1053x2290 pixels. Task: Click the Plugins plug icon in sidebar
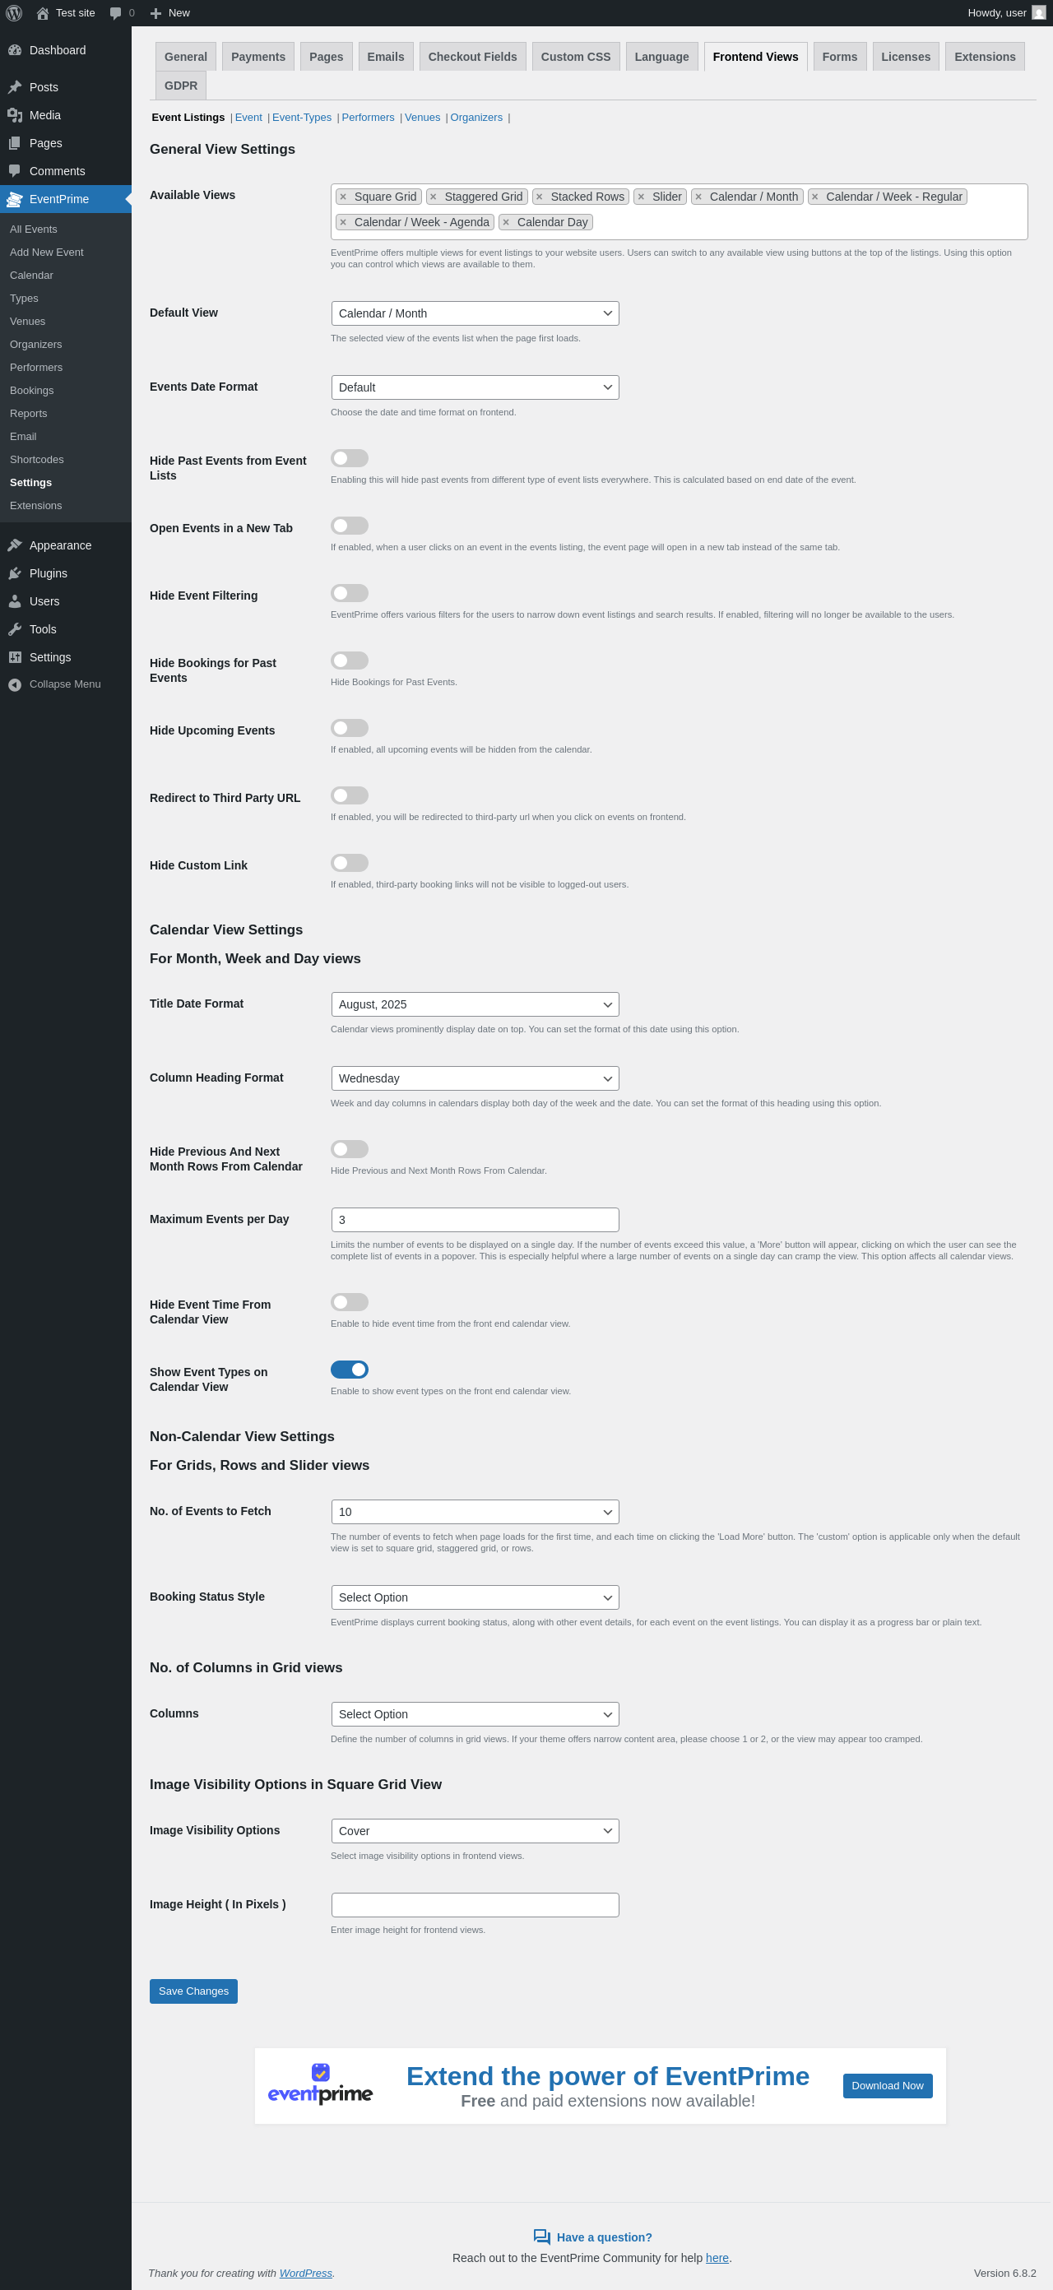pos(15,573)
